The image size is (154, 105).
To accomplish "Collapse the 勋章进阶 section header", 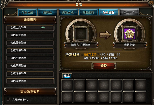I will [30, 20].
